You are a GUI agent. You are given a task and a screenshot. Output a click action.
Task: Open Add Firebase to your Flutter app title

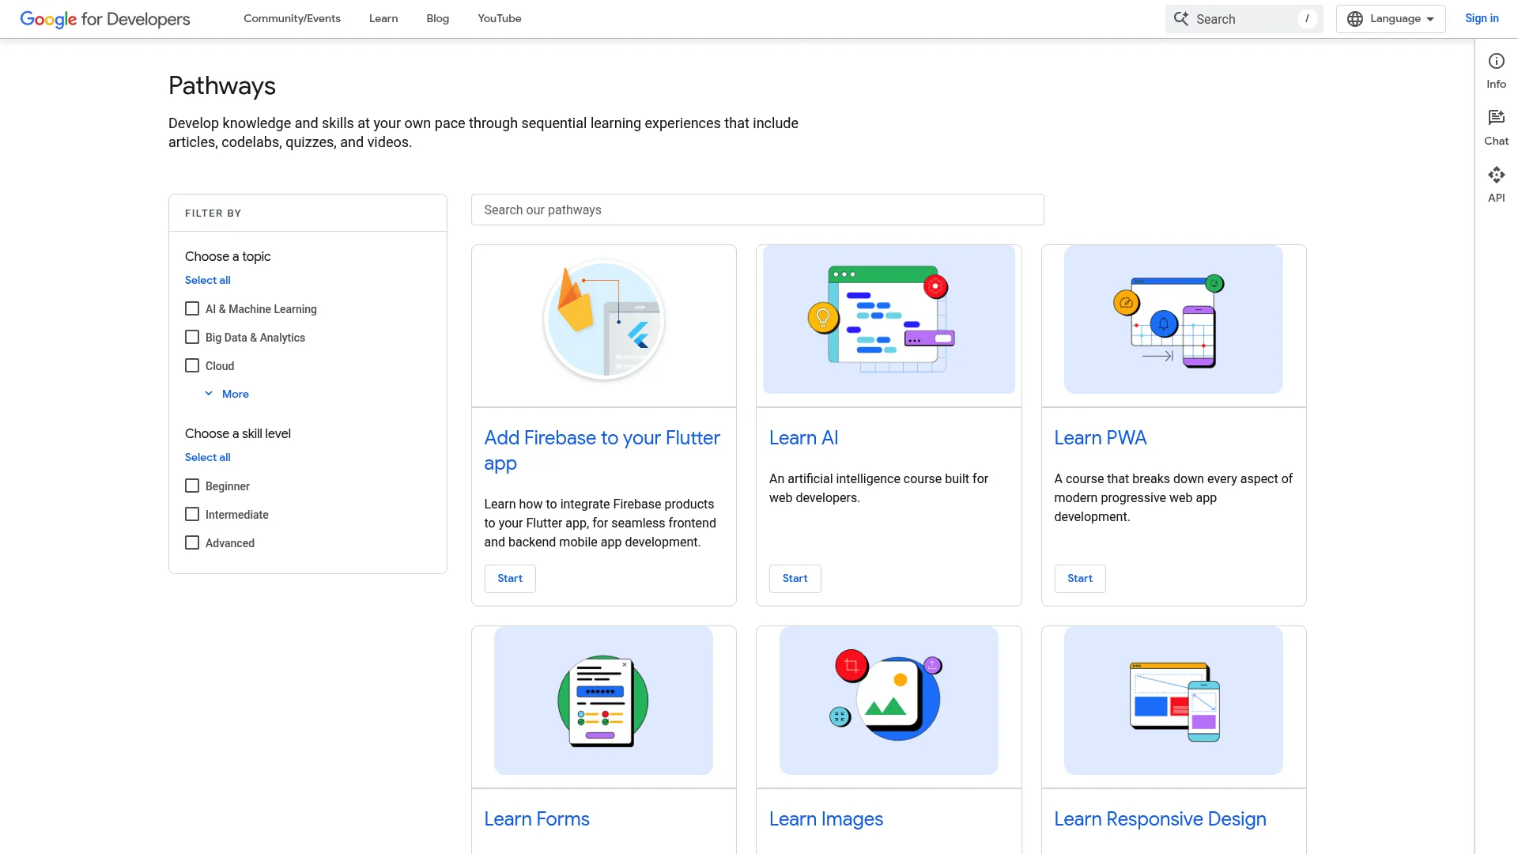point(602,451)
